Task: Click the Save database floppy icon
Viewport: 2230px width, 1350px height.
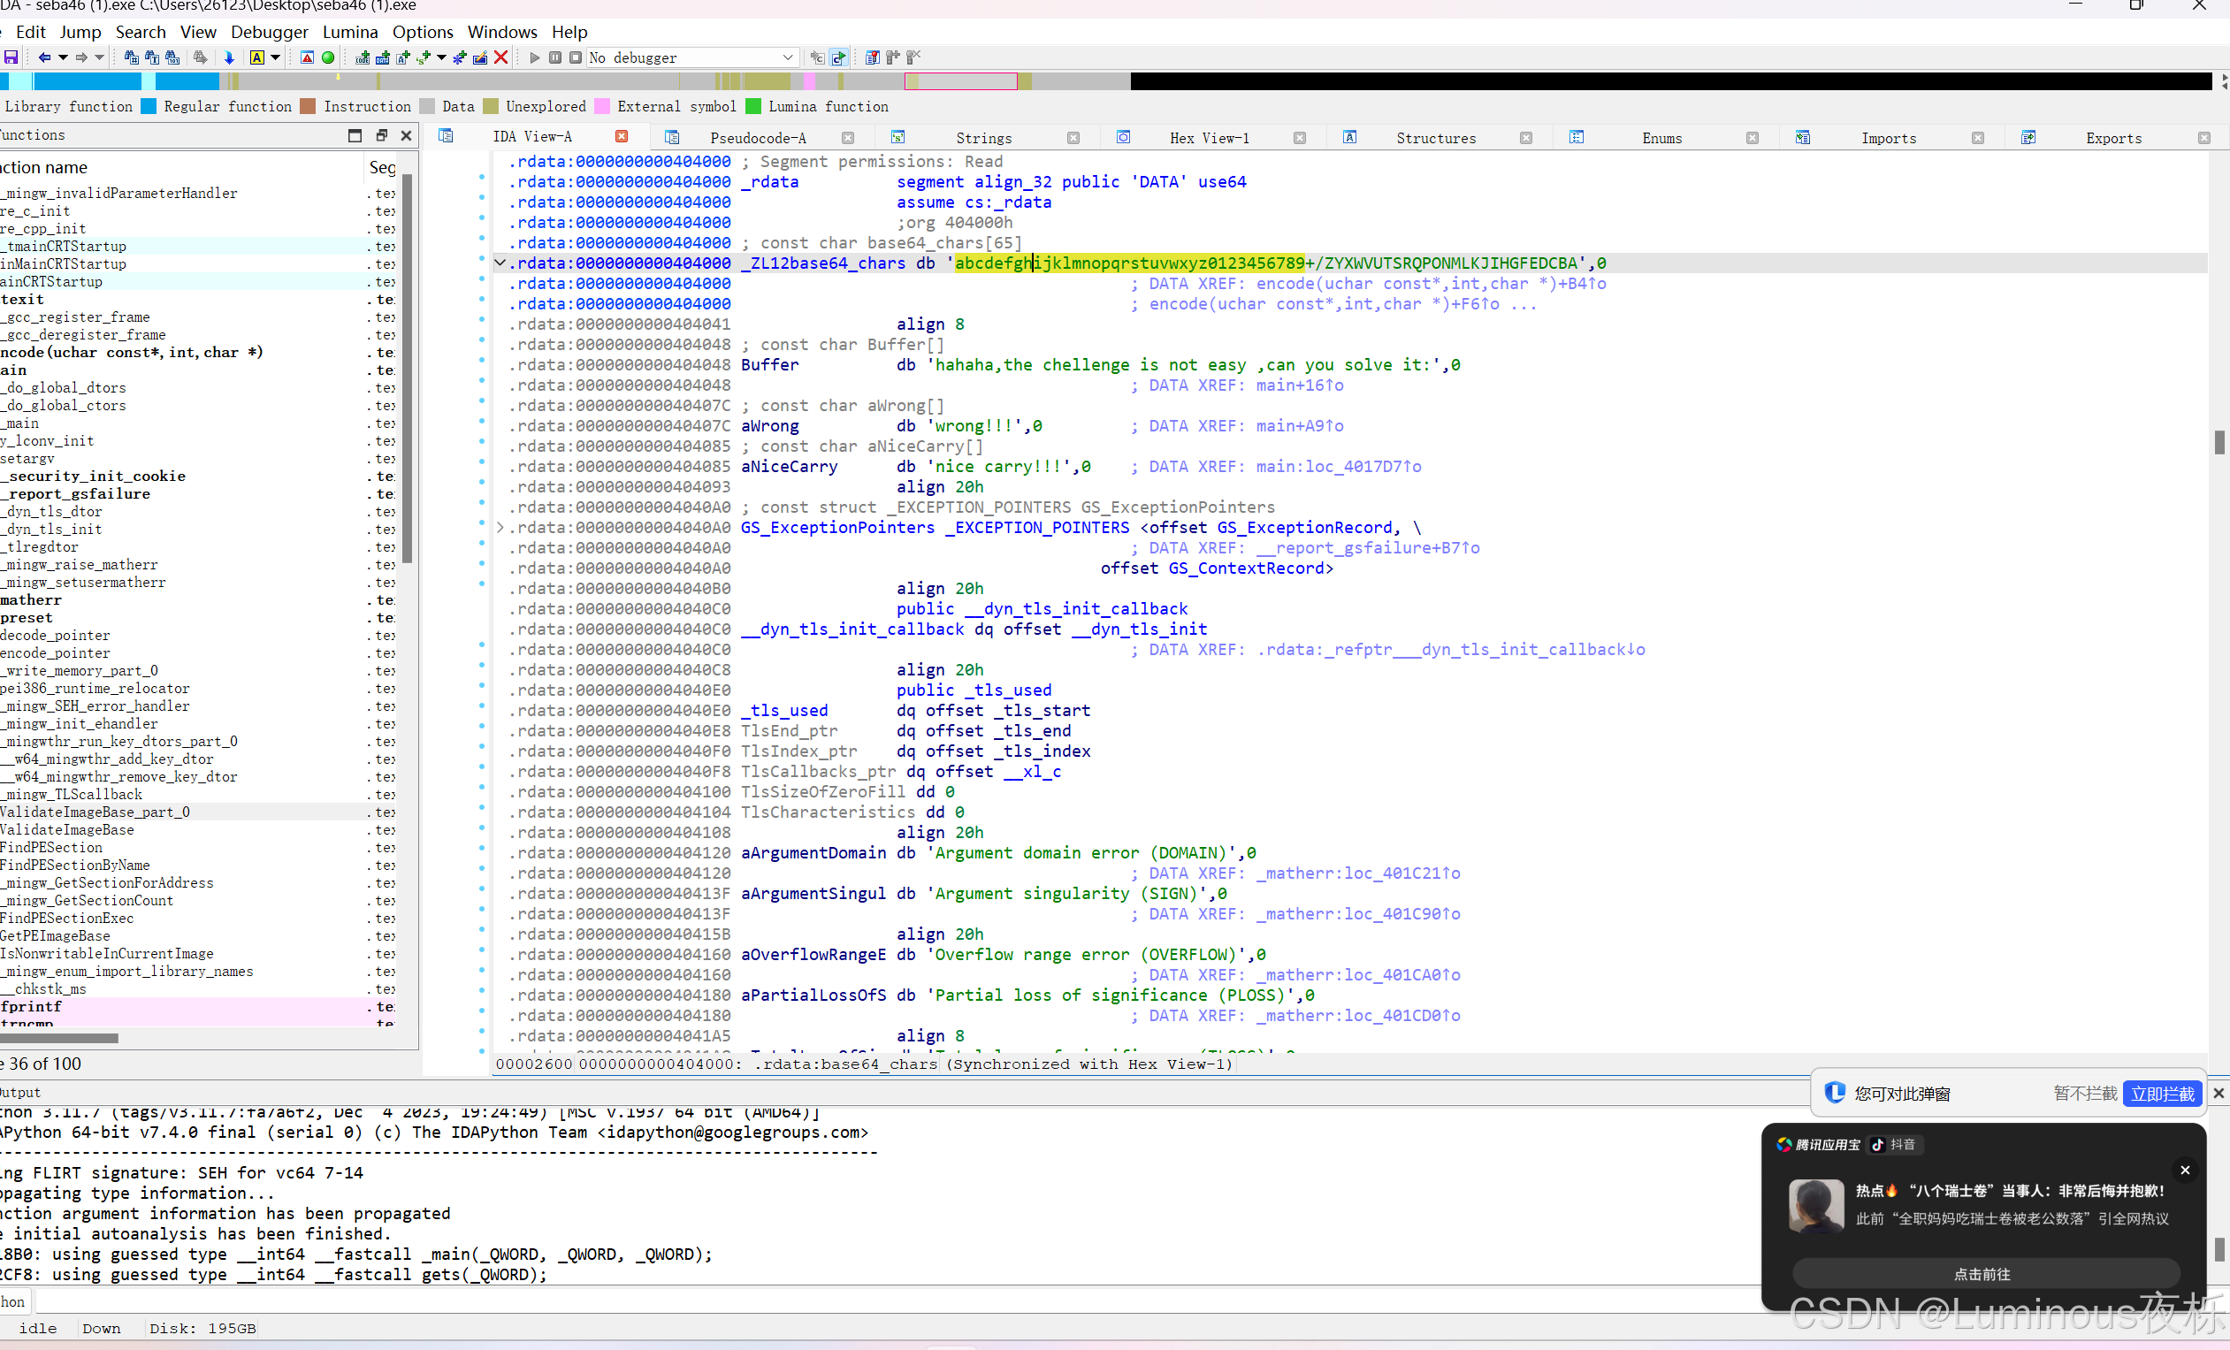Action: click(x=11, y=57)
